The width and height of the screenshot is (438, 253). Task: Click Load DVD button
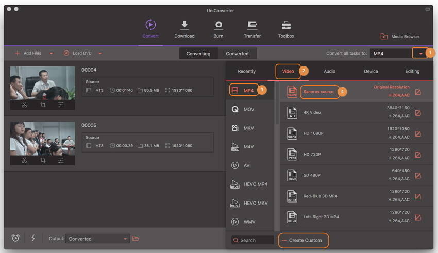[x=77, y=53]
